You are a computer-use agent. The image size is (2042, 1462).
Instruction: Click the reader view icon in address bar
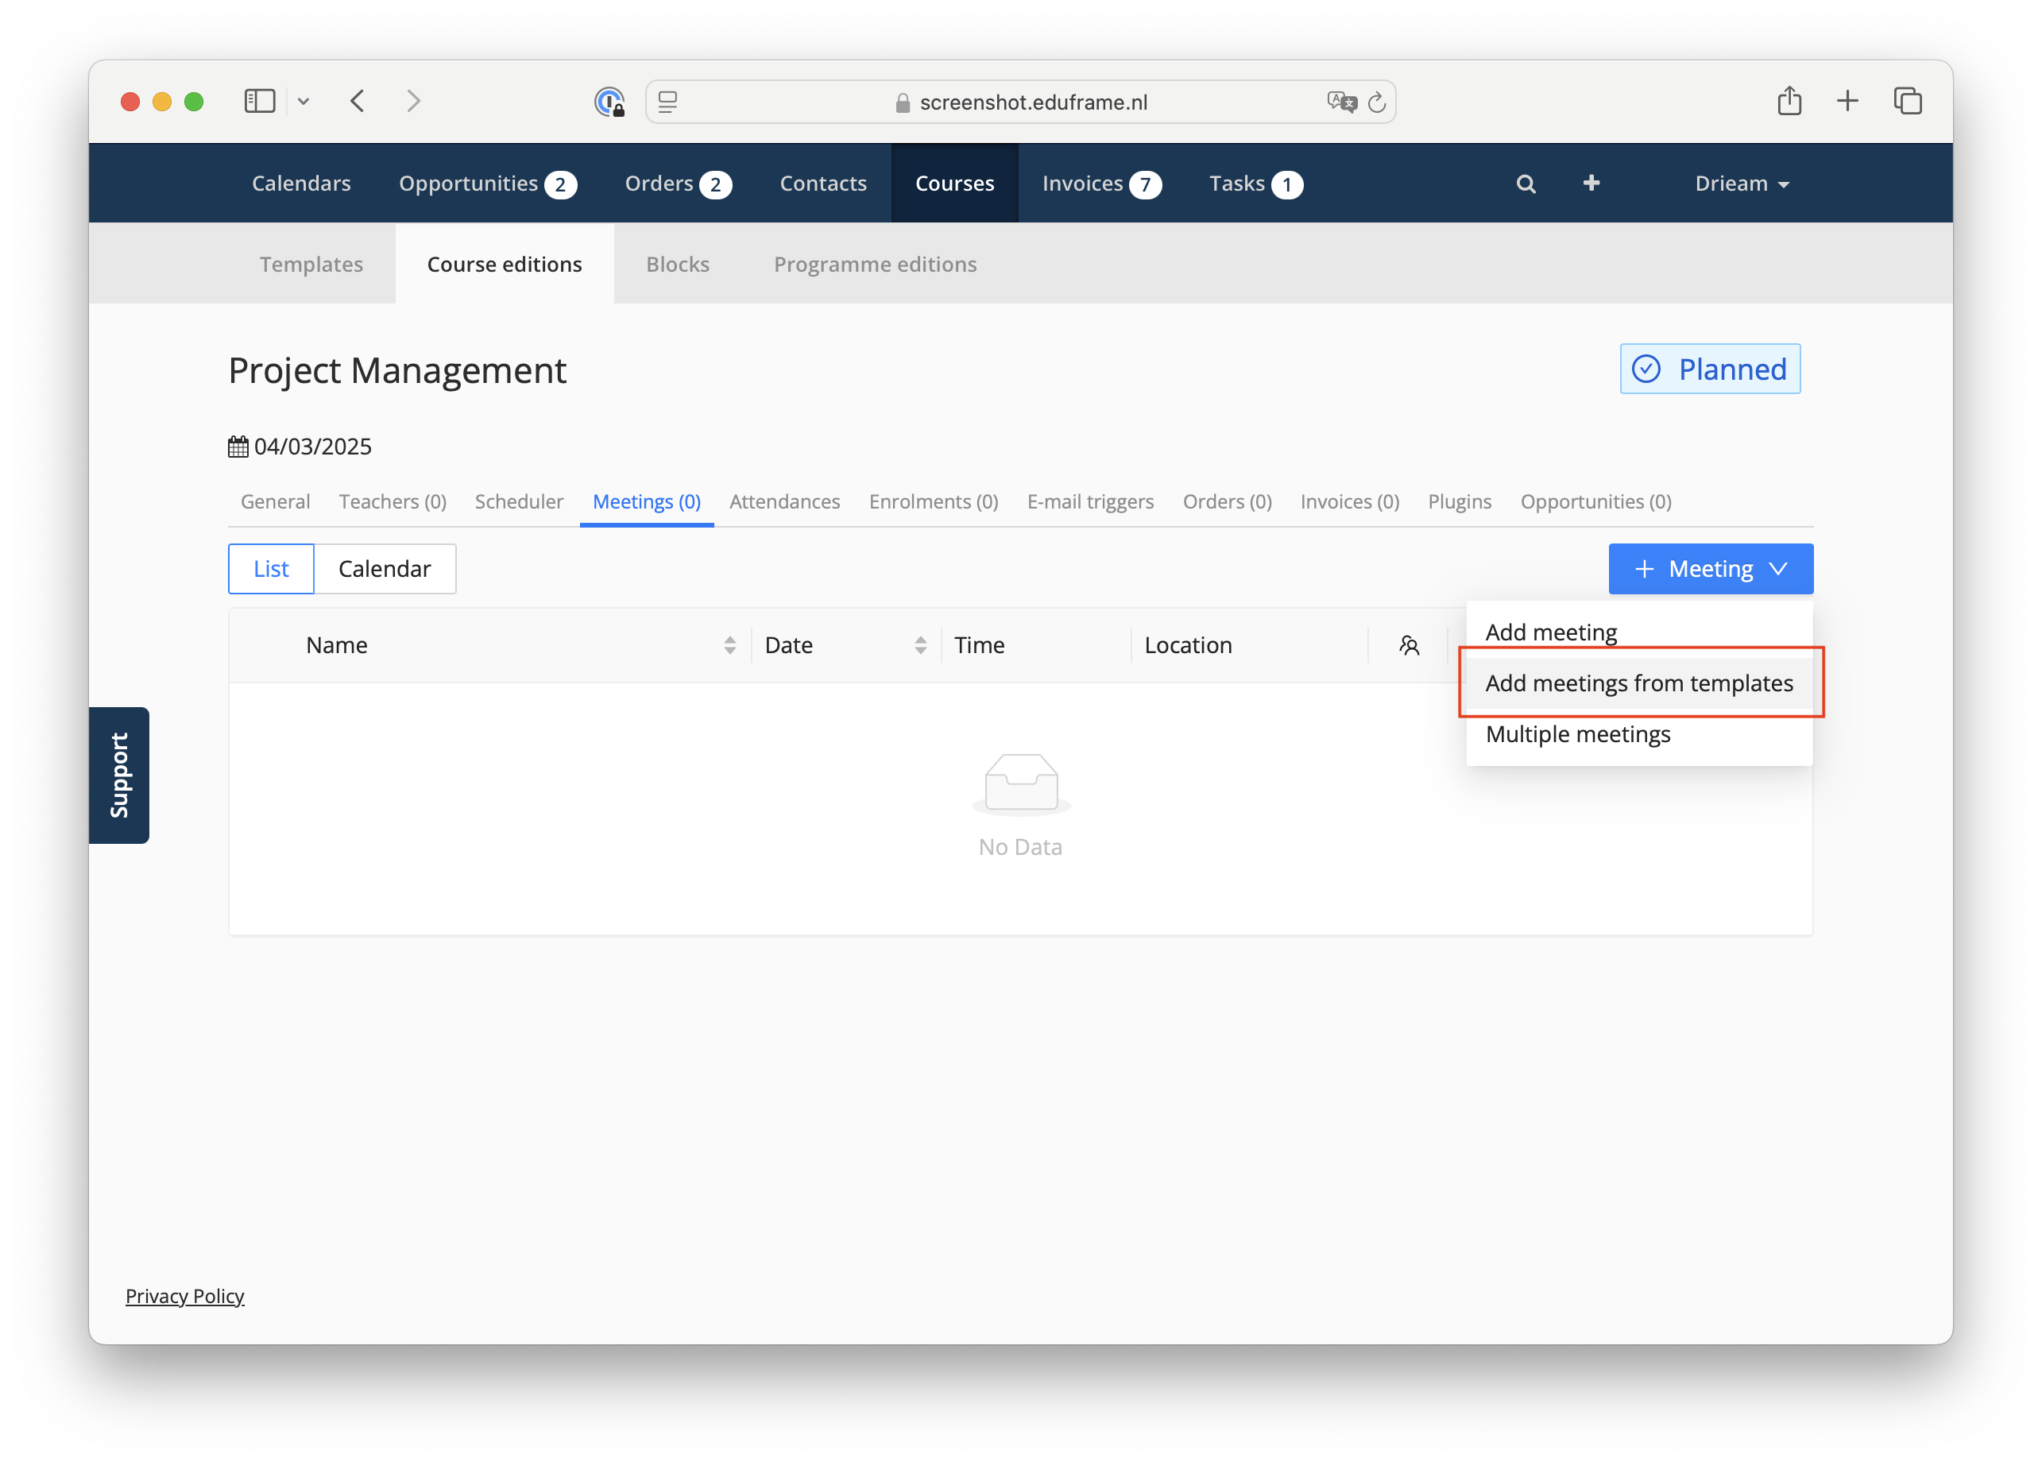coord(667,102)
